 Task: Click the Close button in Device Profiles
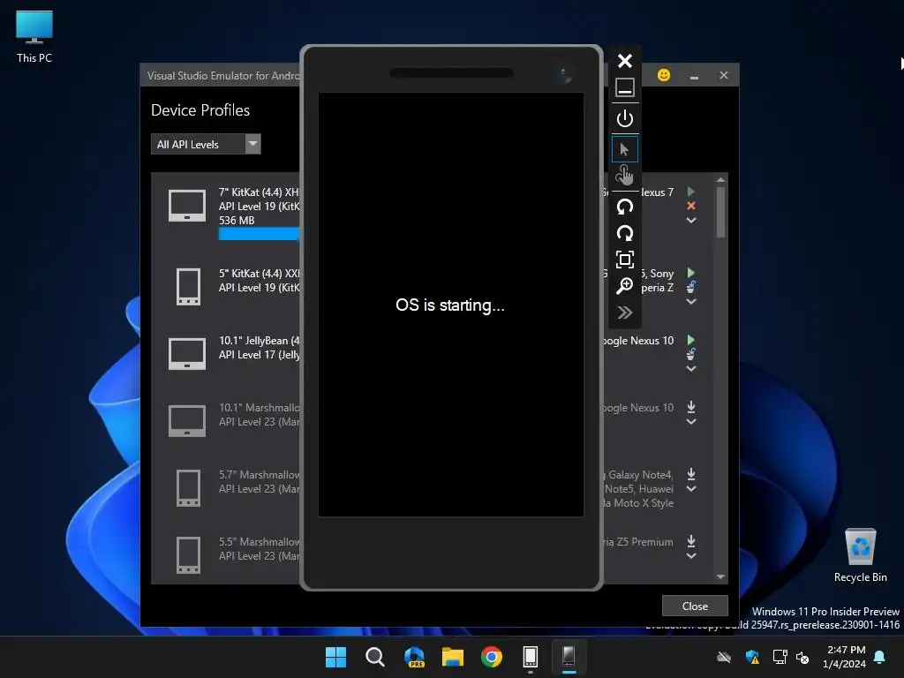click(695, 606)
